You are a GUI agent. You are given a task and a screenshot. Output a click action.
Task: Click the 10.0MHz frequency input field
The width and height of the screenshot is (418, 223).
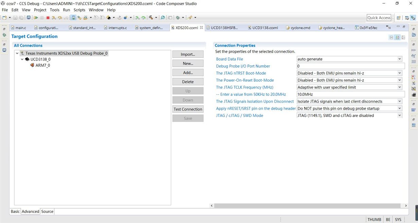click(351, 94)
